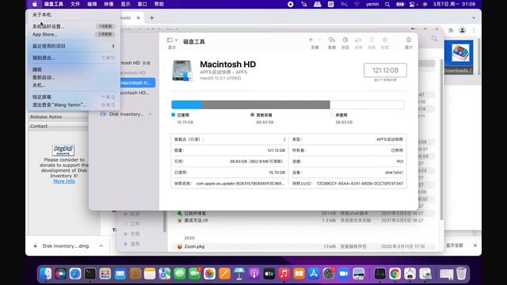Click the Downloads thumbnail on webpage
Viewport: 507px width, 285px height.
tap(459, 57)
